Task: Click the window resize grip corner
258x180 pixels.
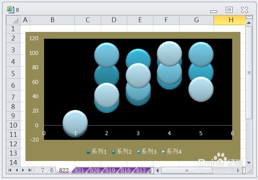Action: coord(250,171)
